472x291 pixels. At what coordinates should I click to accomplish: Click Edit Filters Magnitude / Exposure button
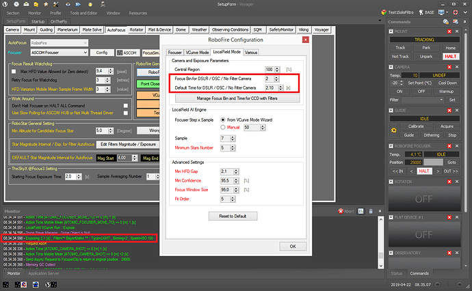128,144
